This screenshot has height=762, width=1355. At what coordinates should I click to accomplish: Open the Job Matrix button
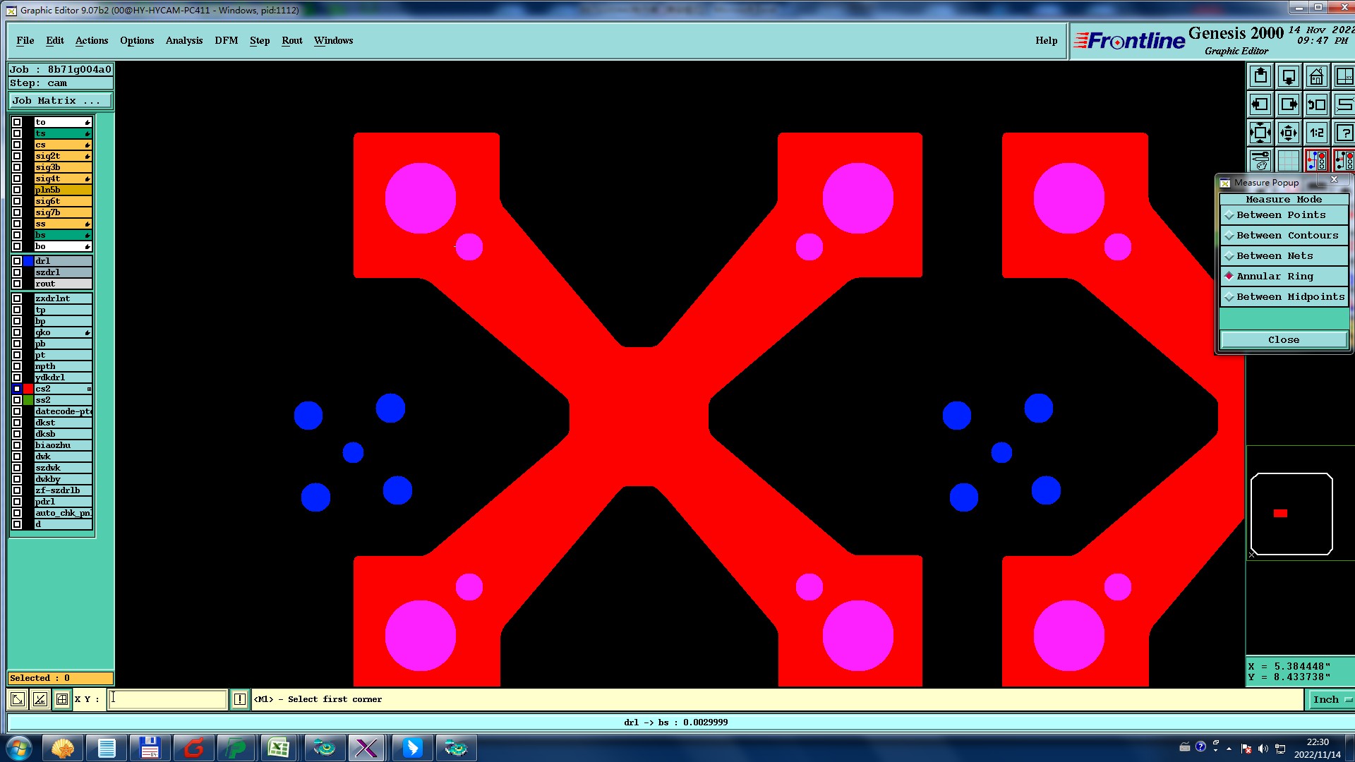click(x=59, y=101)
